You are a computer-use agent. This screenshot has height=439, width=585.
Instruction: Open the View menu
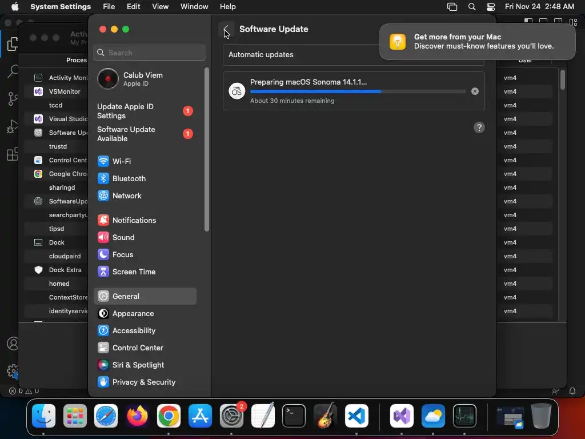point(160,7)
